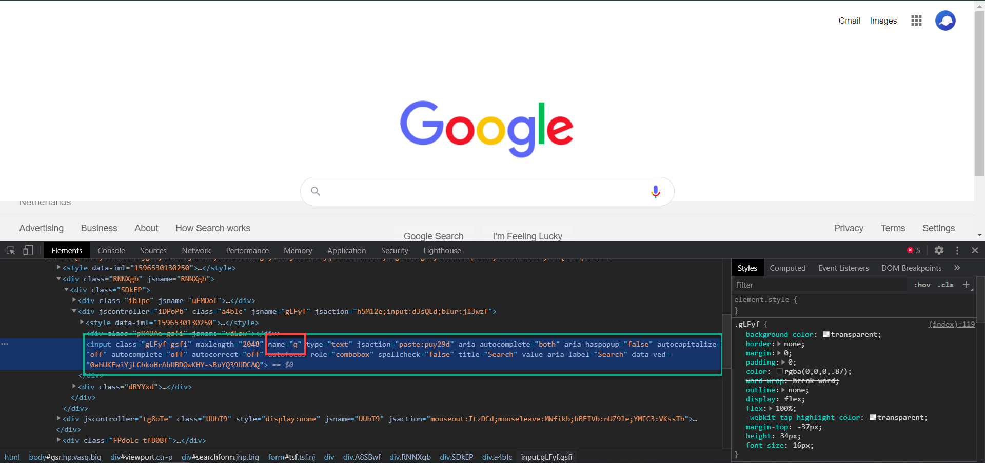Open the Settings footer link

point(938,228)
